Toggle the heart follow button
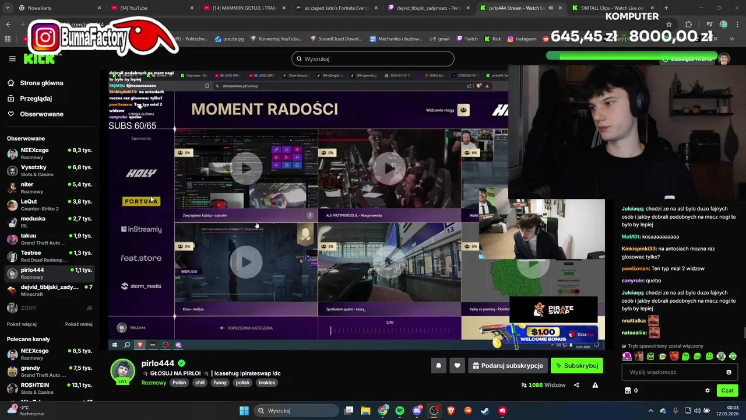This screenshot has width=746, height=420. (x=457, y=366)
